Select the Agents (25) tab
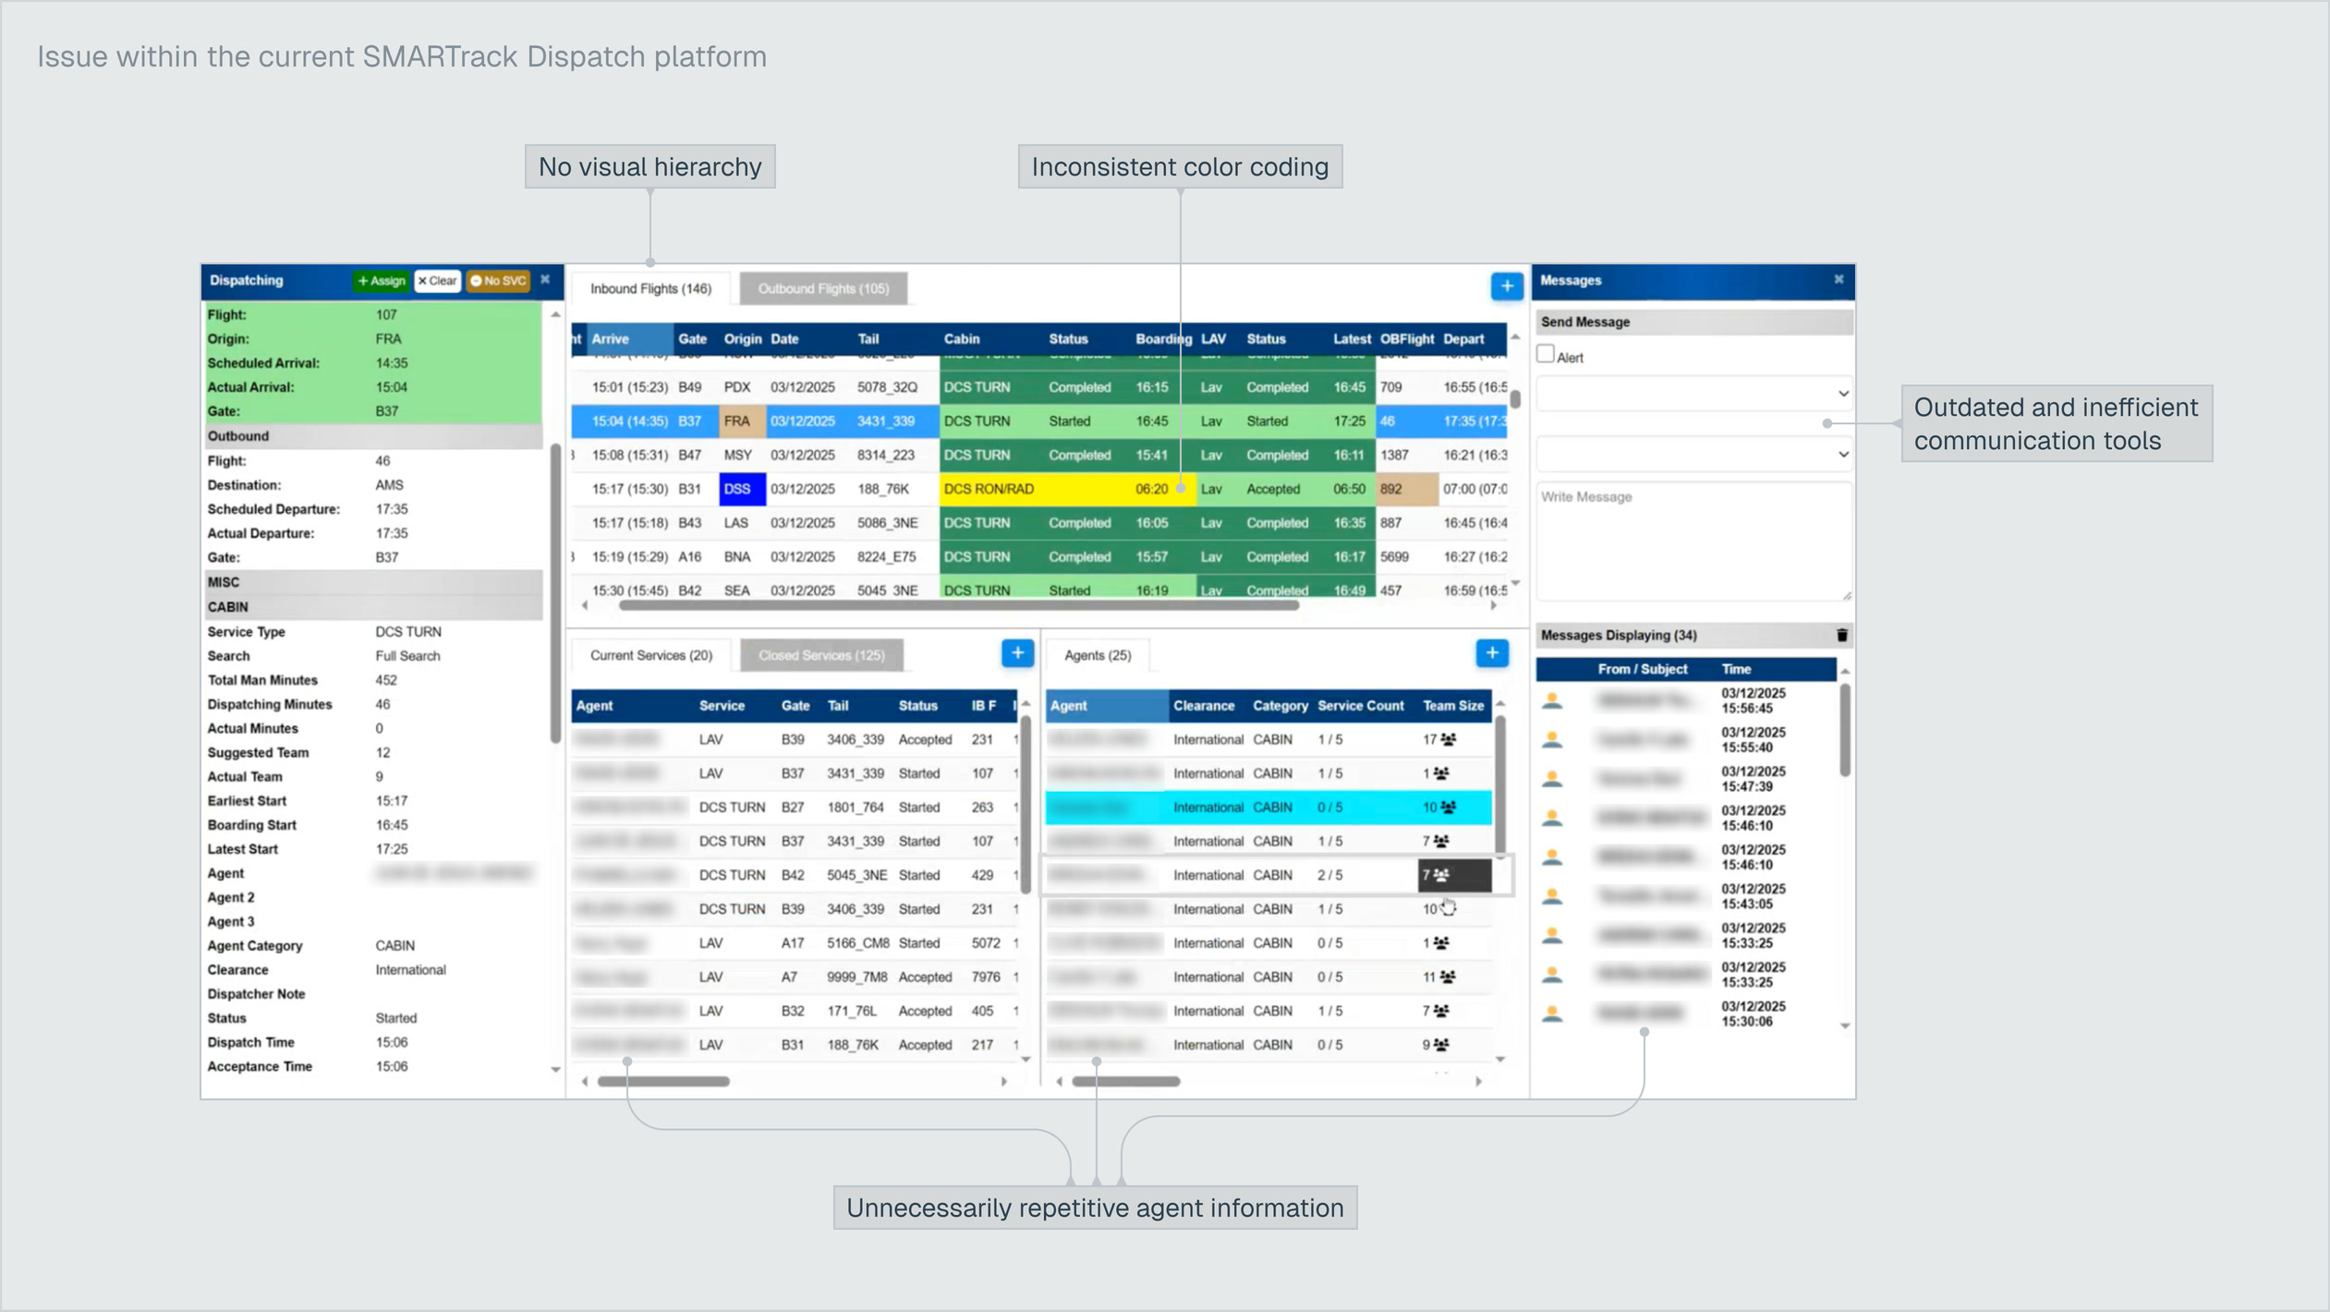This screenshot has height=1312, width=2330. click(1098, 655)
